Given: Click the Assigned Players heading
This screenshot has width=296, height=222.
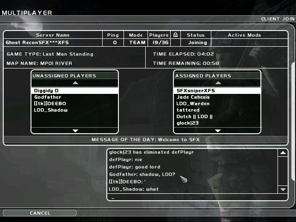Looking at the screenshot, I should coord(203,76).
